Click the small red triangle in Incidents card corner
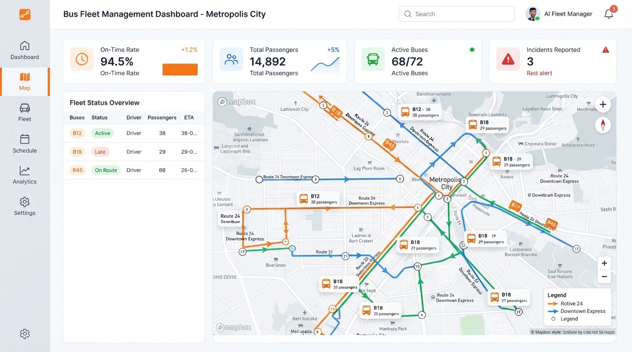632x352 pixels. pyautogui.click(x=606, y=49)
